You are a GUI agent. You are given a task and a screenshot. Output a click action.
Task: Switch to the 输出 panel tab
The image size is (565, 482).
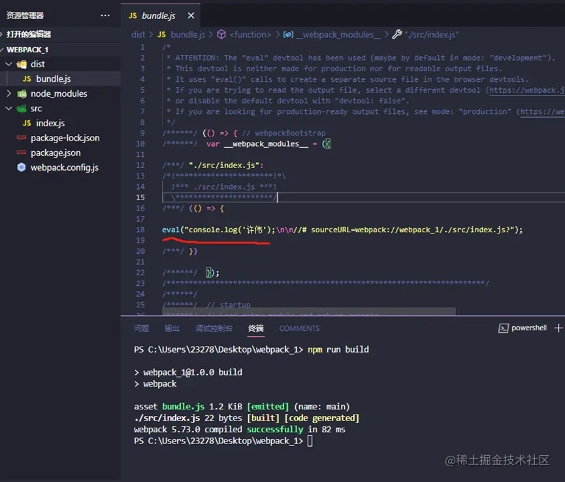tap(172, 328)
